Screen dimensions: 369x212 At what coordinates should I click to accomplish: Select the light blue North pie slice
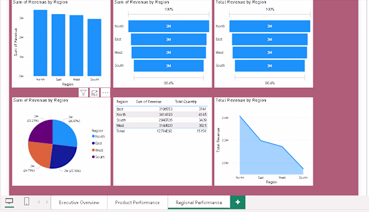[64, 133]
